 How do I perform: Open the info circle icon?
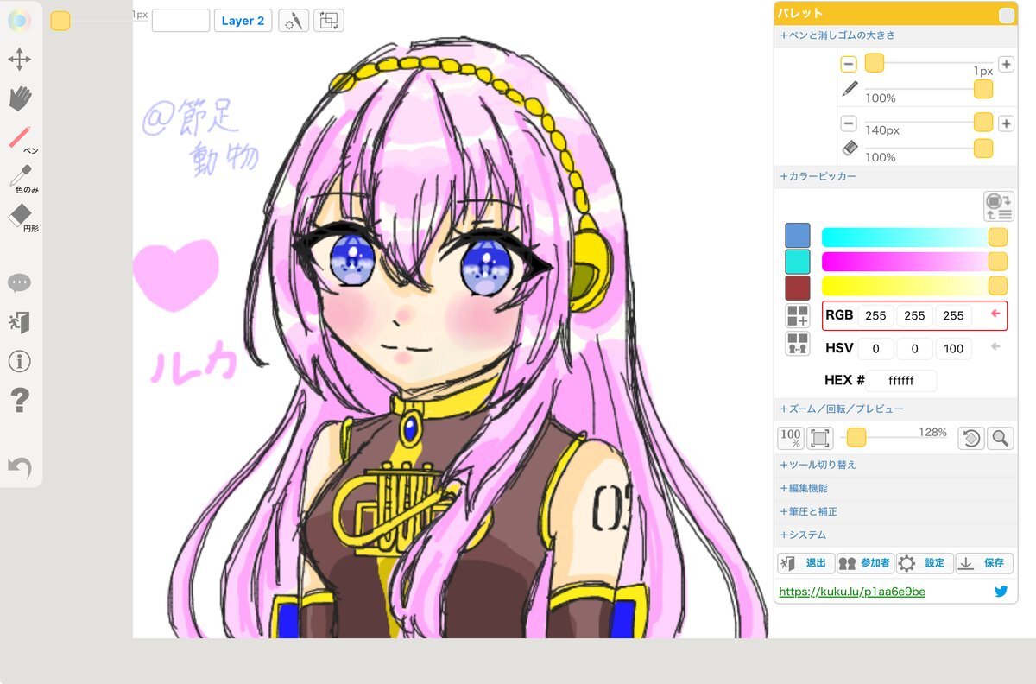point(19,361)
